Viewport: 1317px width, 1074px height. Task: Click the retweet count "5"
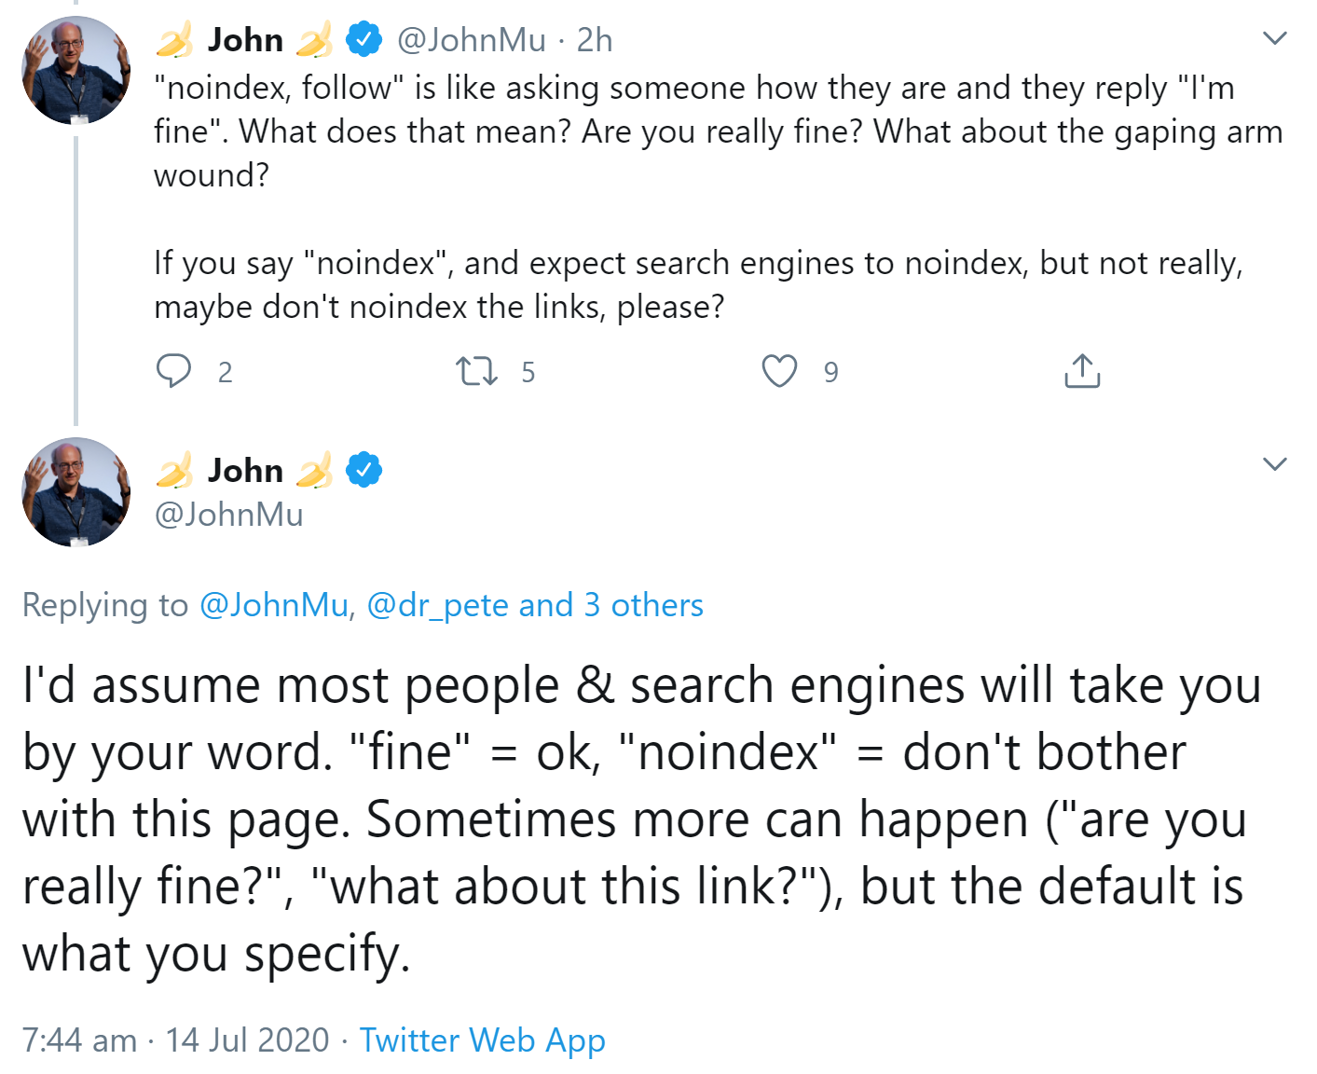click(x=528, y=372)
